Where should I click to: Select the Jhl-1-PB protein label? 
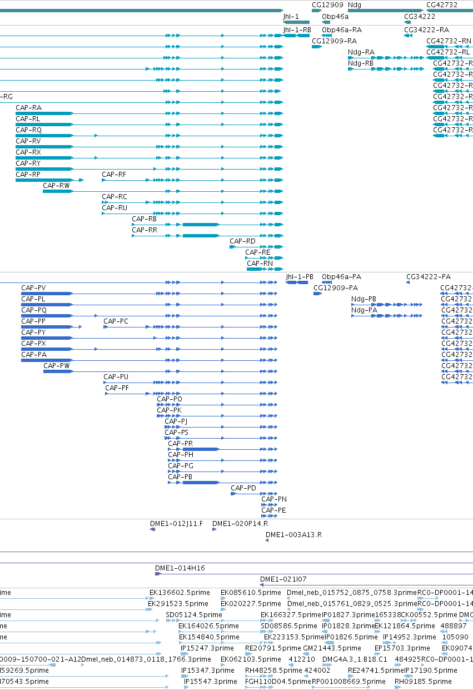[x=300, y=276]
